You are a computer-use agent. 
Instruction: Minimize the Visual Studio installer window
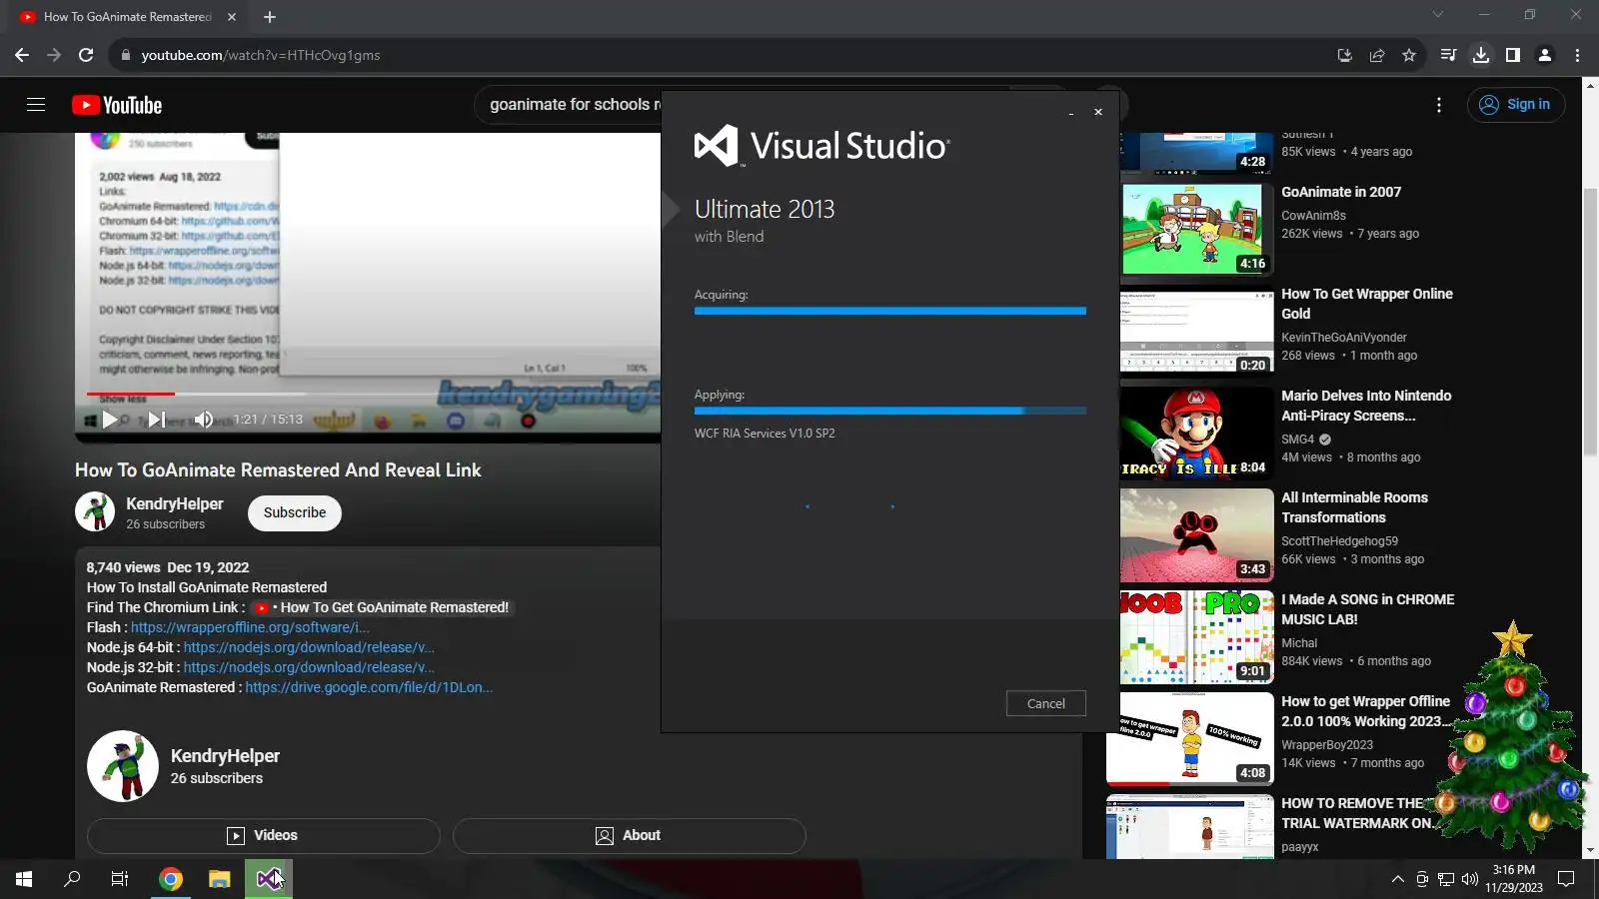[x=1071, y=113]
